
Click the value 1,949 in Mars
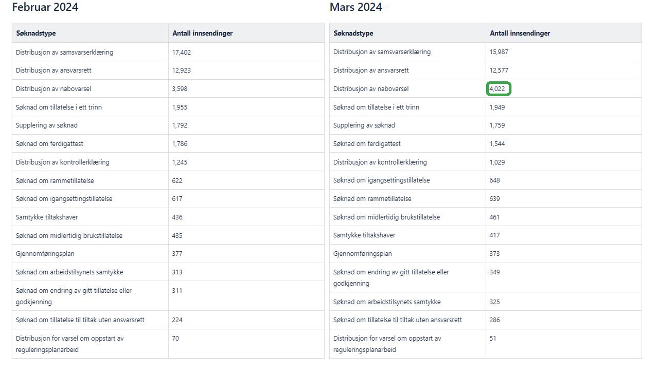pyautogui.click(x=497, y=107)
